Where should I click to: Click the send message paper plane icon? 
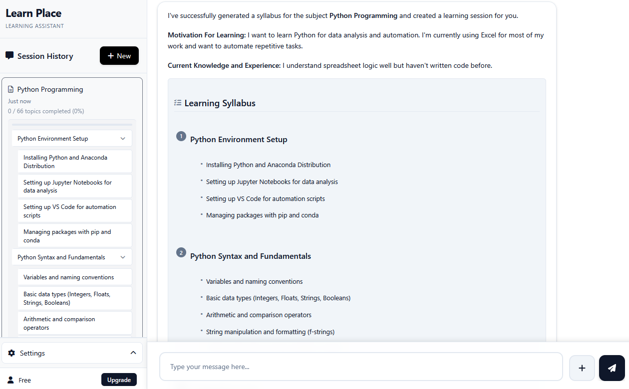[612, 368]
